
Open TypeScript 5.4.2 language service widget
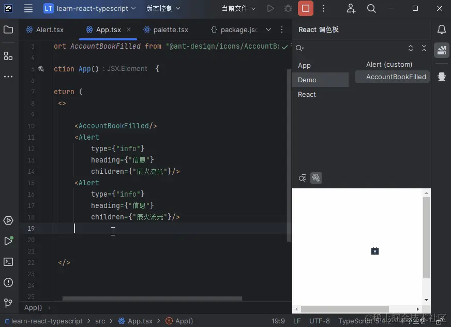pyautogui.click(x=365, y=321)
